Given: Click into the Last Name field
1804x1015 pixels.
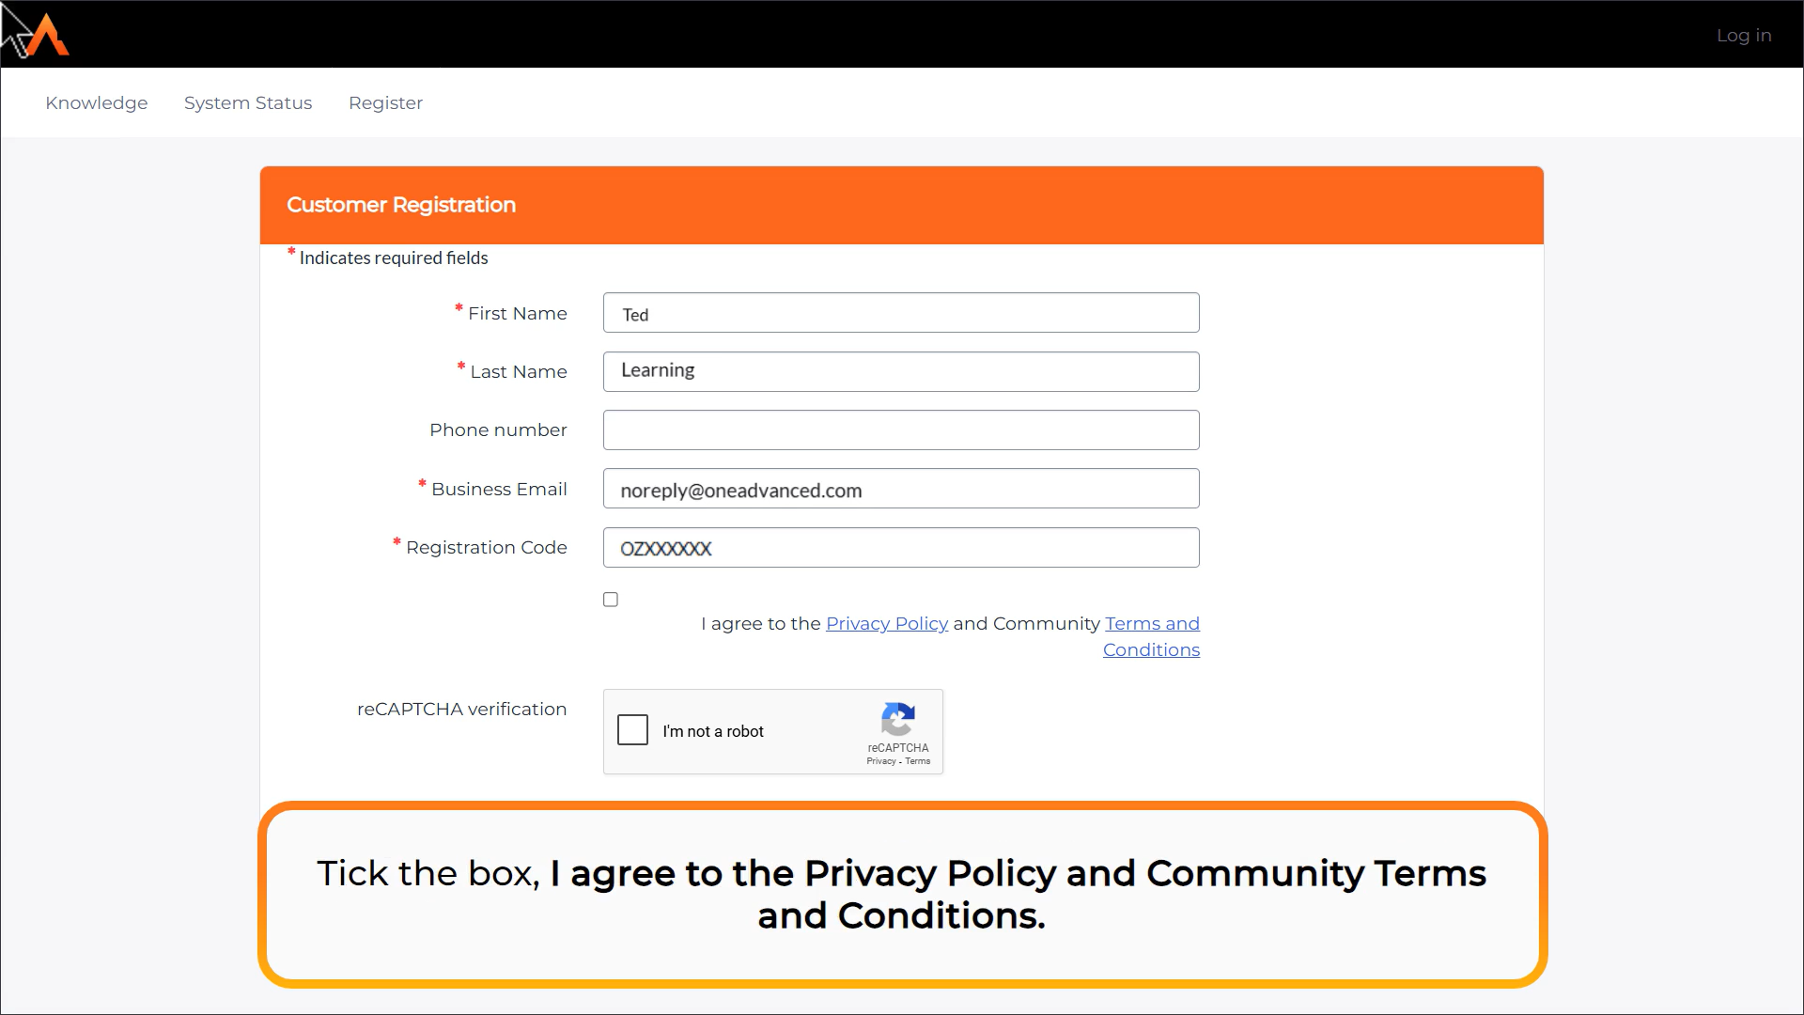Looking at the screenshot, I should click(900, 372).
